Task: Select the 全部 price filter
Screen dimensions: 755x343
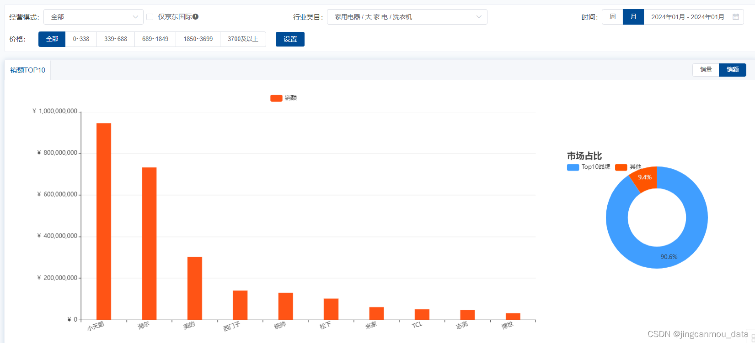Action: 52,39
